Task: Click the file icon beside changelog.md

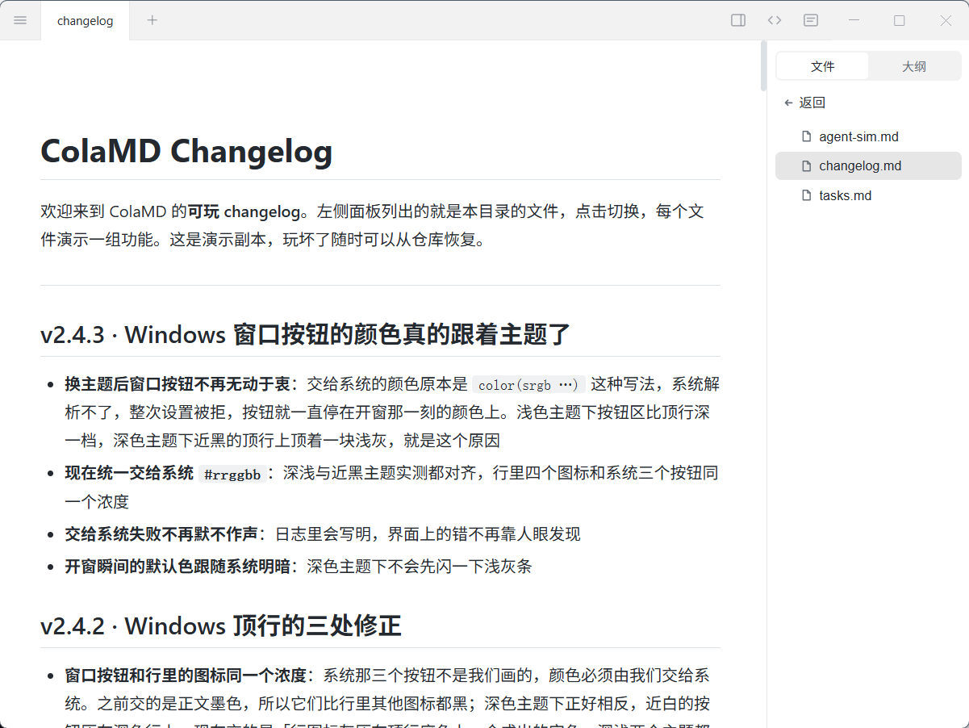Action: coord(806,165)
